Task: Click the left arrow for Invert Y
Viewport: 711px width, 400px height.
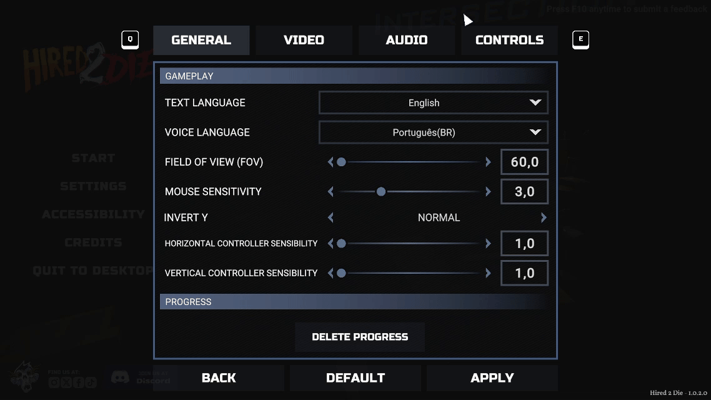Action: [331, 217]
